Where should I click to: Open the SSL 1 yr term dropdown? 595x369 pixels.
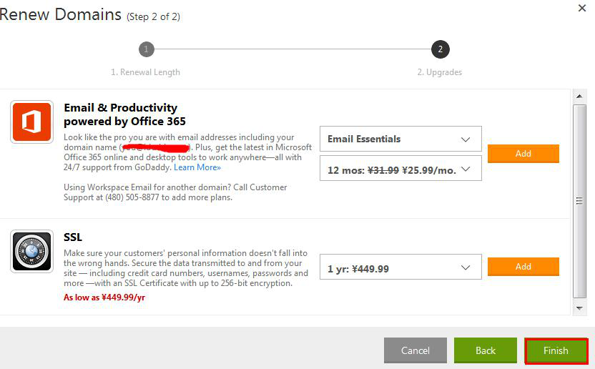[400, 267]
